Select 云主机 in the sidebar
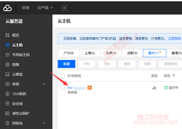 17,45
